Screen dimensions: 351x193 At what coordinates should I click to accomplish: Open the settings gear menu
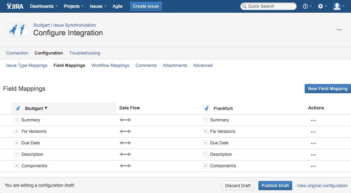click(x=322, y=6)
